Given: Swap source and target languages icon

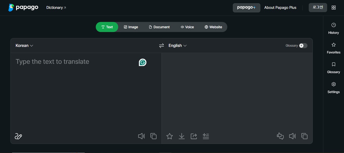Looking at the screenshot, I should [x=162, y=46].
